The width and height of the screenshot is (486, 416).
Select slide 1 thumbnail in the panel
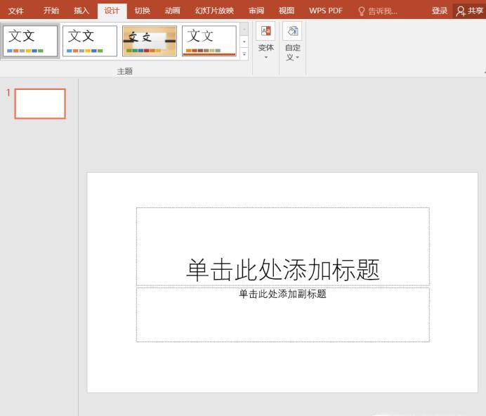pos(40,104)
